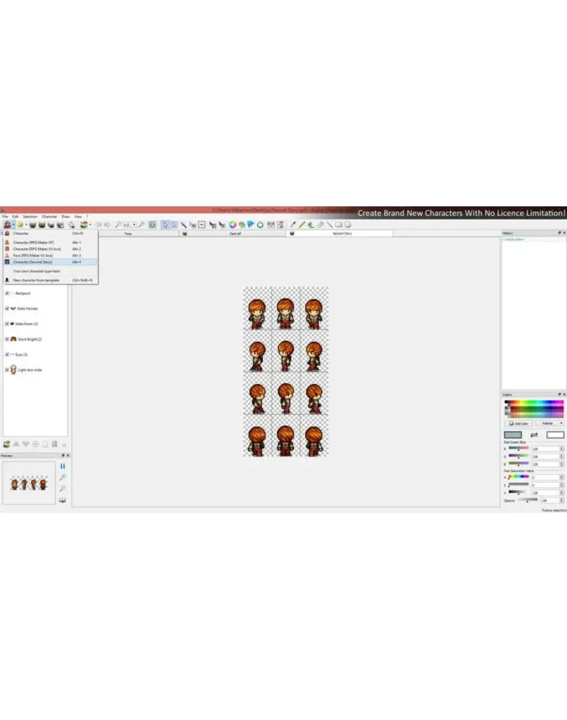This screenshot has height=720, width=567.
Task: Open dropdown arrow beside new character icon
Action: [x=13, y=224]
